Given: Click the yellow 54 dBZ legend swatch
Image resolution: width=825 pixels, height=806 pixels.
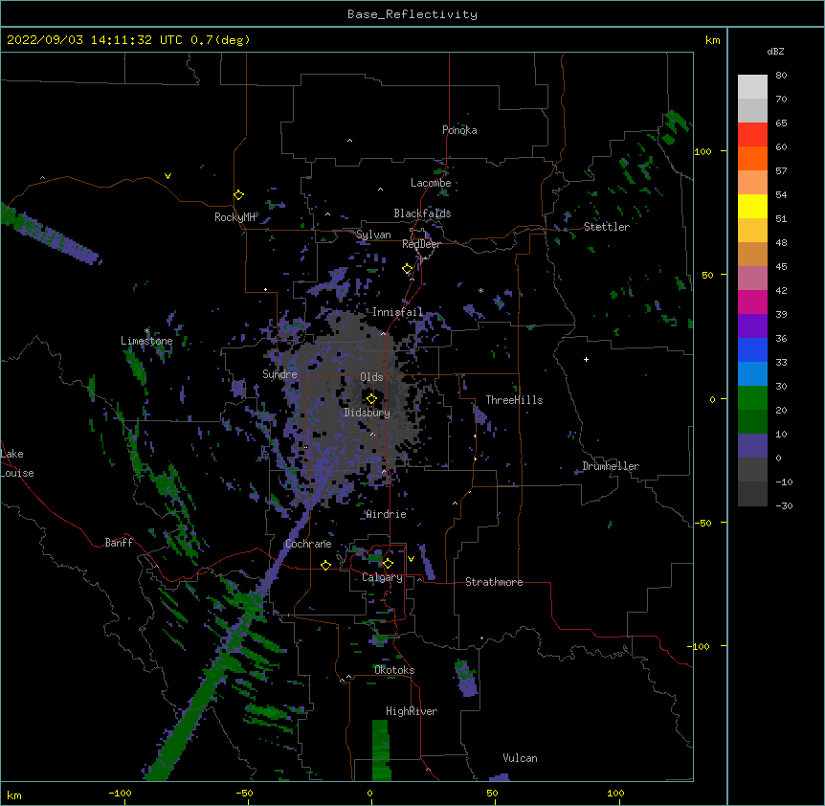Looking at the screenshot, I should (752, 206).
